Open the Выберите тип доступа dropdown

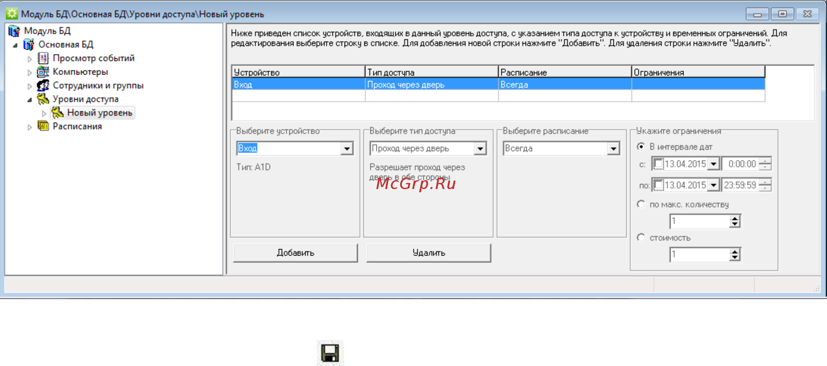point(480,148)
